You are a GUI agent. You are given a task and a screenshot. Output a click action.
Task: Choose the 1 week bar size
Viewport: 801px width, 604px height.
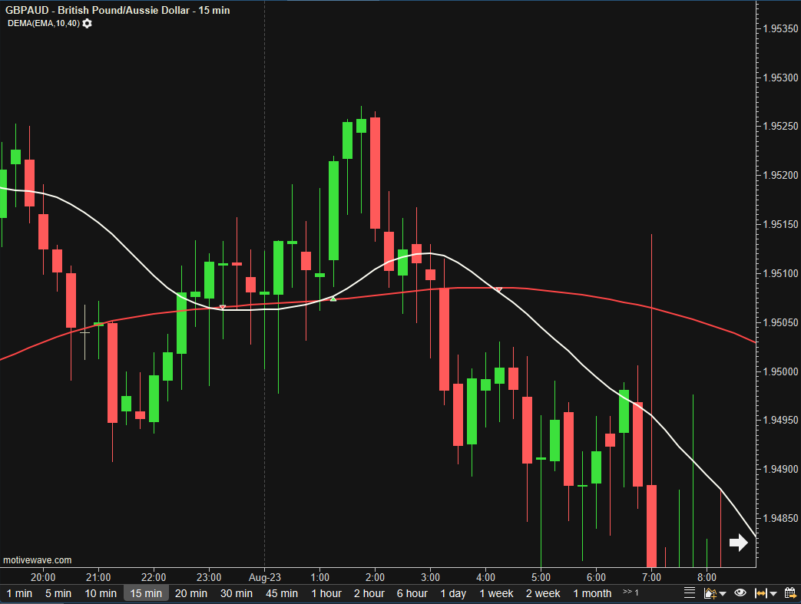coord(497,593)
